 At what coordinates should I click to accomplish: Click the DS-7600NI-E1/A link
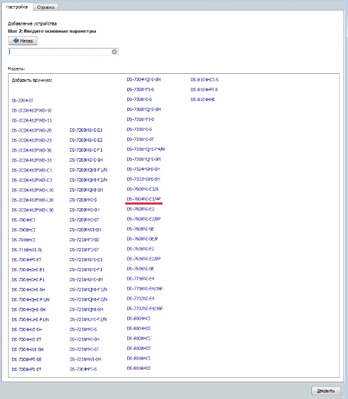(142, 189)
